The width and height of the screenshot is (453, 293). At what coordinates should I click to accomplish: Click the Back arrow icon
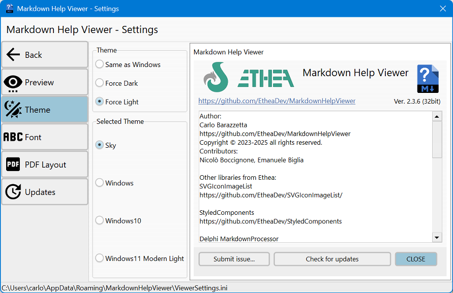[x=13, y=55]
